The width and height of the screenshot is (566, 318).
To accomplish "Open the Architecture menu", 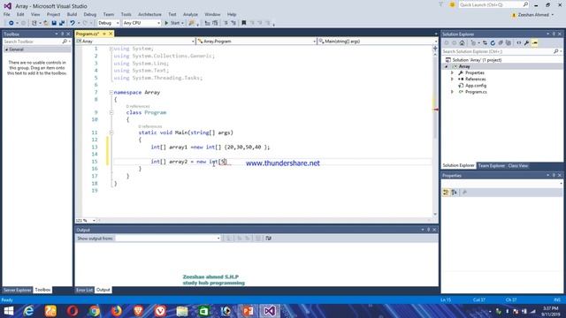I will 149,14.
